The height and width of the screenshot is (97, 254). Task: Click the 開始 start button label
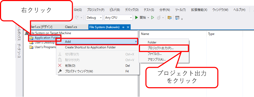143,18
